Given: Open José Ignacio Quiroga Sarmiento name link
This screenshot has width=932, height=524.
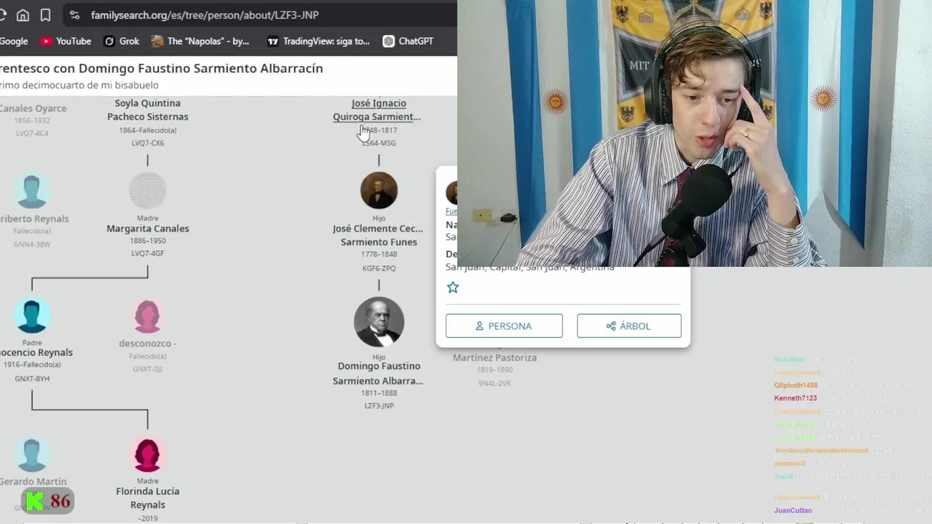Looking at the screenshot, I should point(378,110).
